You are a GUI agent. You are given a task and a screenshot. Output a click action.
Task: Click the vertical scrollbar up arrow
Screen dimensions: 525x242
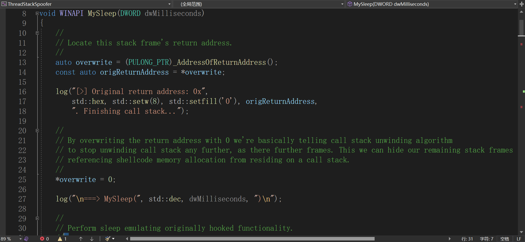pos(521,12)
